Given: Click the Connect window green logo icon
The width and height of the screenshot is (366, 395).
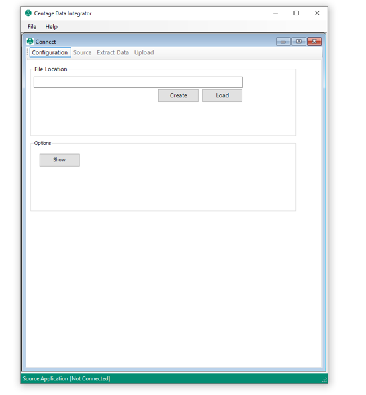Looking at the screenshot, I should [x=30, y=42].
